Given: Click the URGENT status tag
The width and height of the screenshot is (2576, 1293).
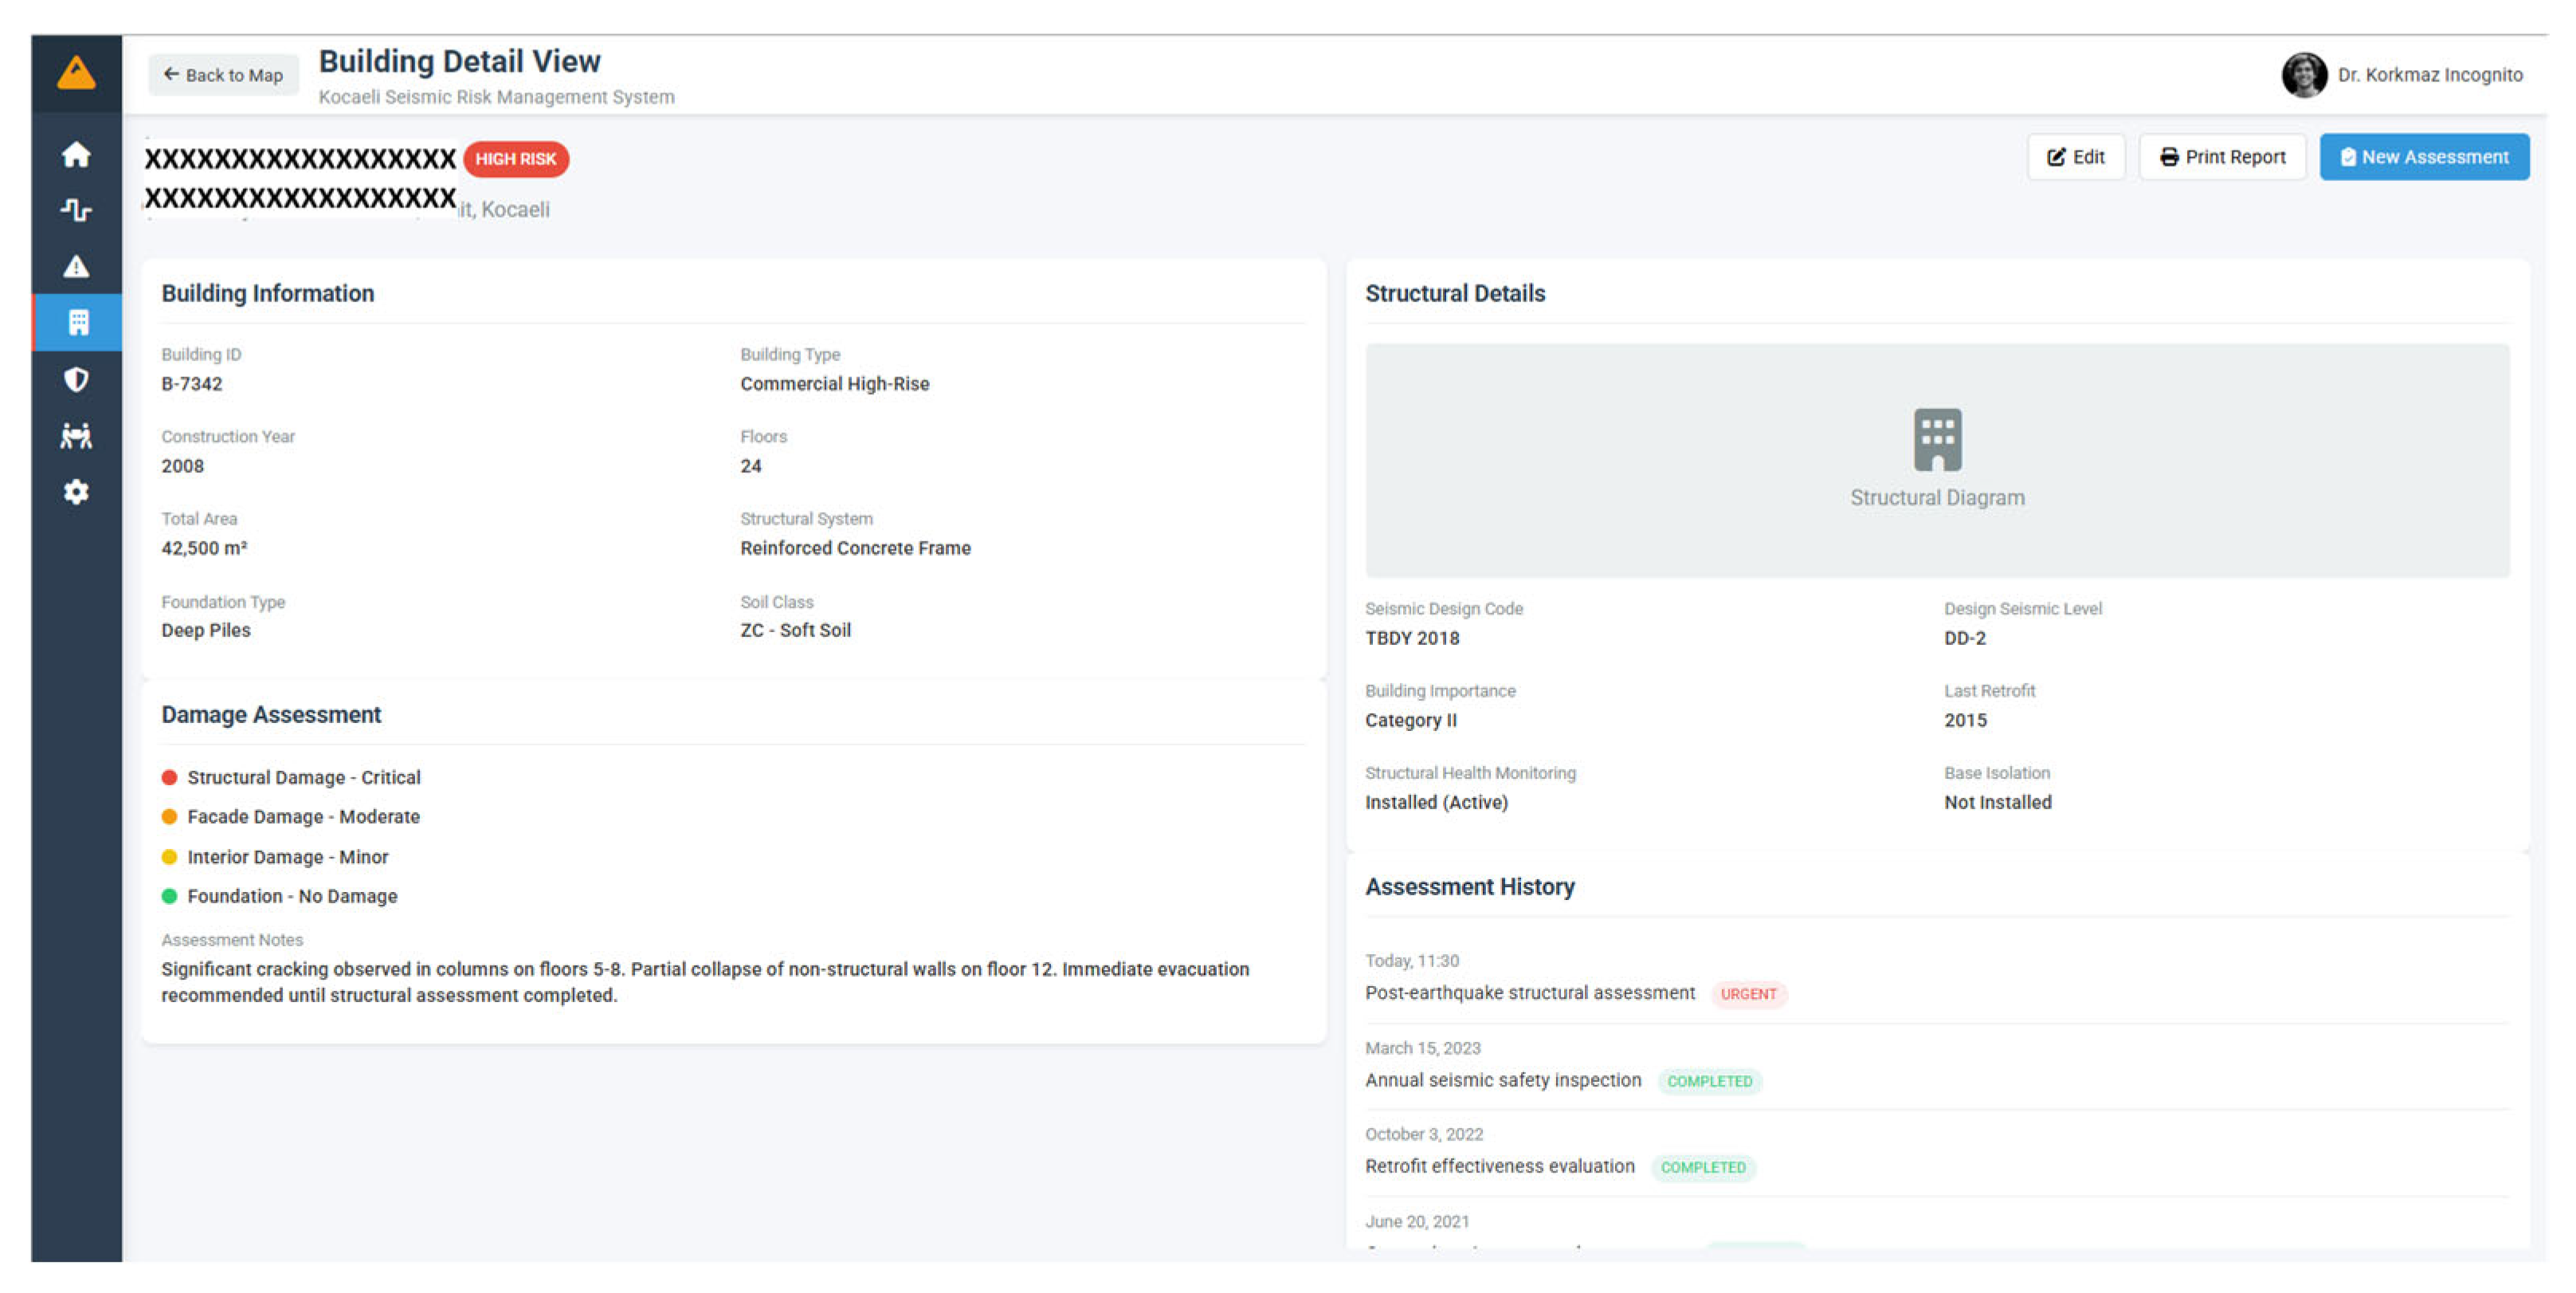Looking at the screenshot, I should tap(1747, 992).
